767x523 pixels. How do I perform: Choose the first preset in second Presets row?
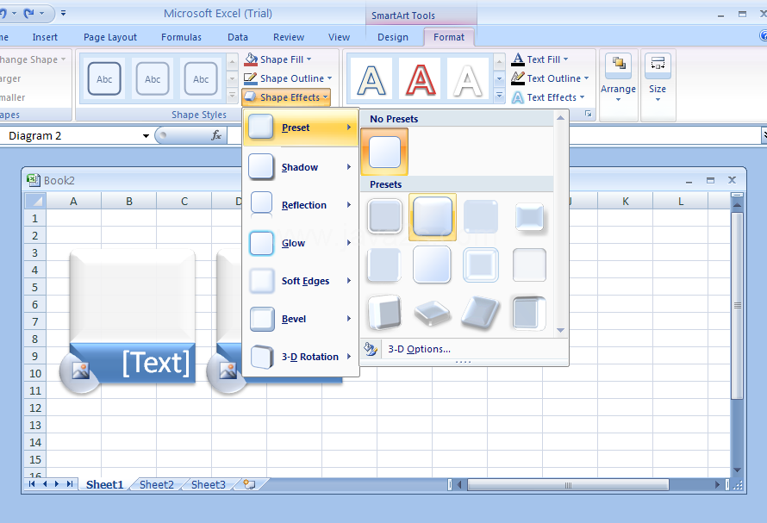385,265
